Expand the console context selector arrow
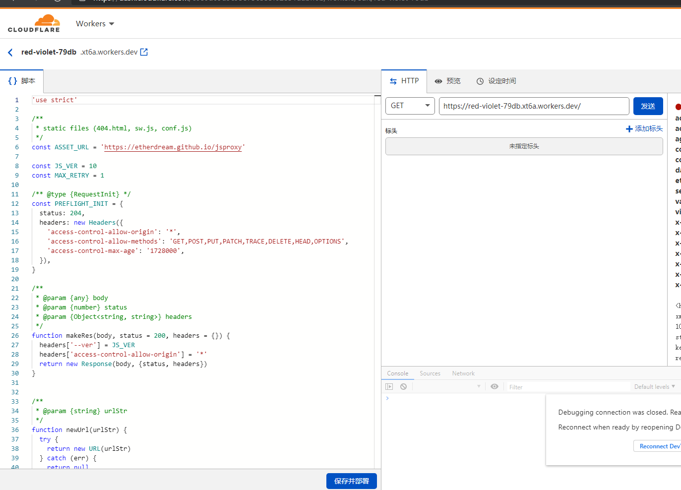Image resolution: width=681 pixels, height=490 pixels. click(x=479, y=387)
